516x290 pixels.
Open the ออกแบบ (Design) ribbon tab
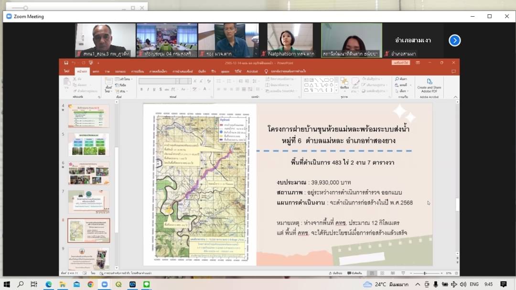pos(120,71)
